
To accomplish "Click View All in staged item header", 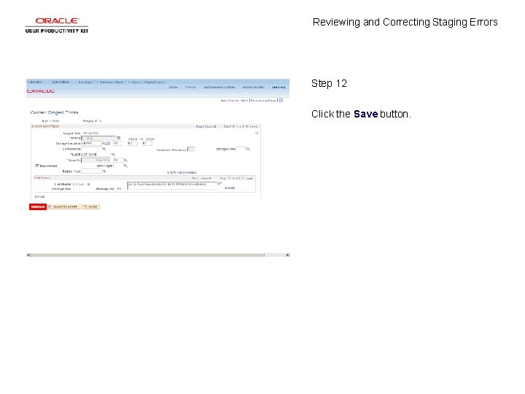I will (x=210, y=127).
